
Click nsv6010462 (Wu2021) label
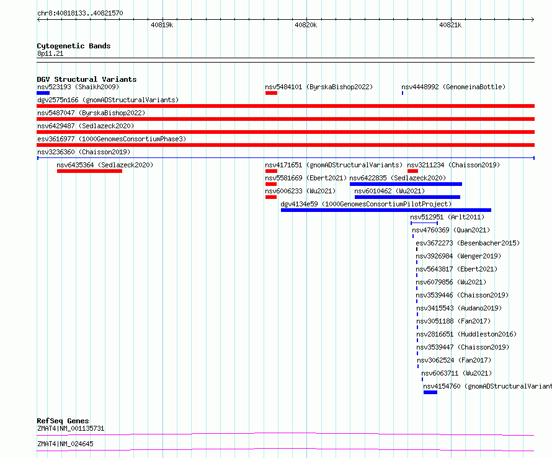[x=390, y=191]
